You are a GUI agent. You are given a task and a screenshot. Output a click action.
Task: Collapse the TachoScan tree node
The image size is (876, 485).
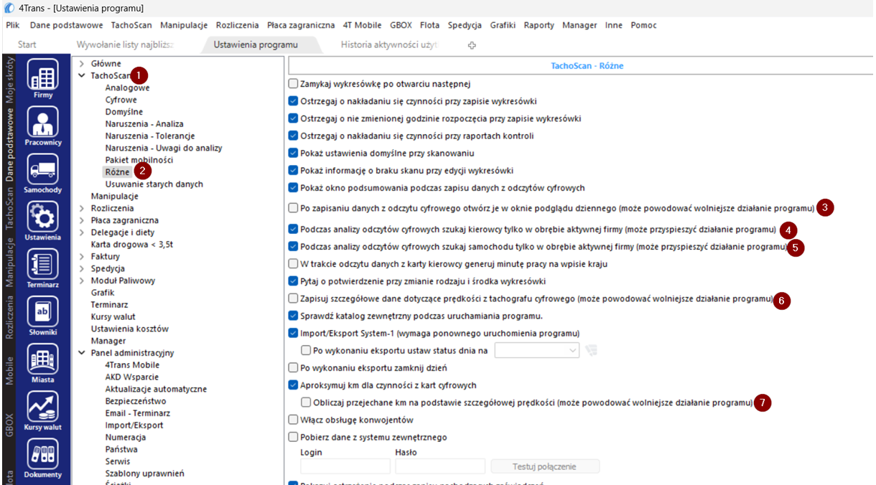pos(83,75)
